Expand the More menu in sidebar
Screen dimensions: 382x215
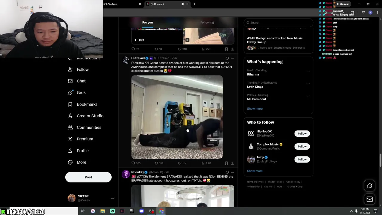(x=77, y=162)
